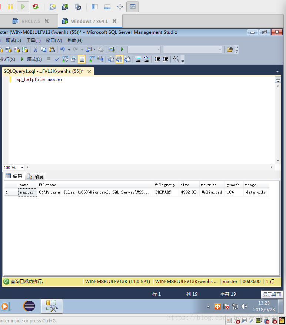Toggle include client statistics
286x325 pixels.
click(x=100, y=59)
